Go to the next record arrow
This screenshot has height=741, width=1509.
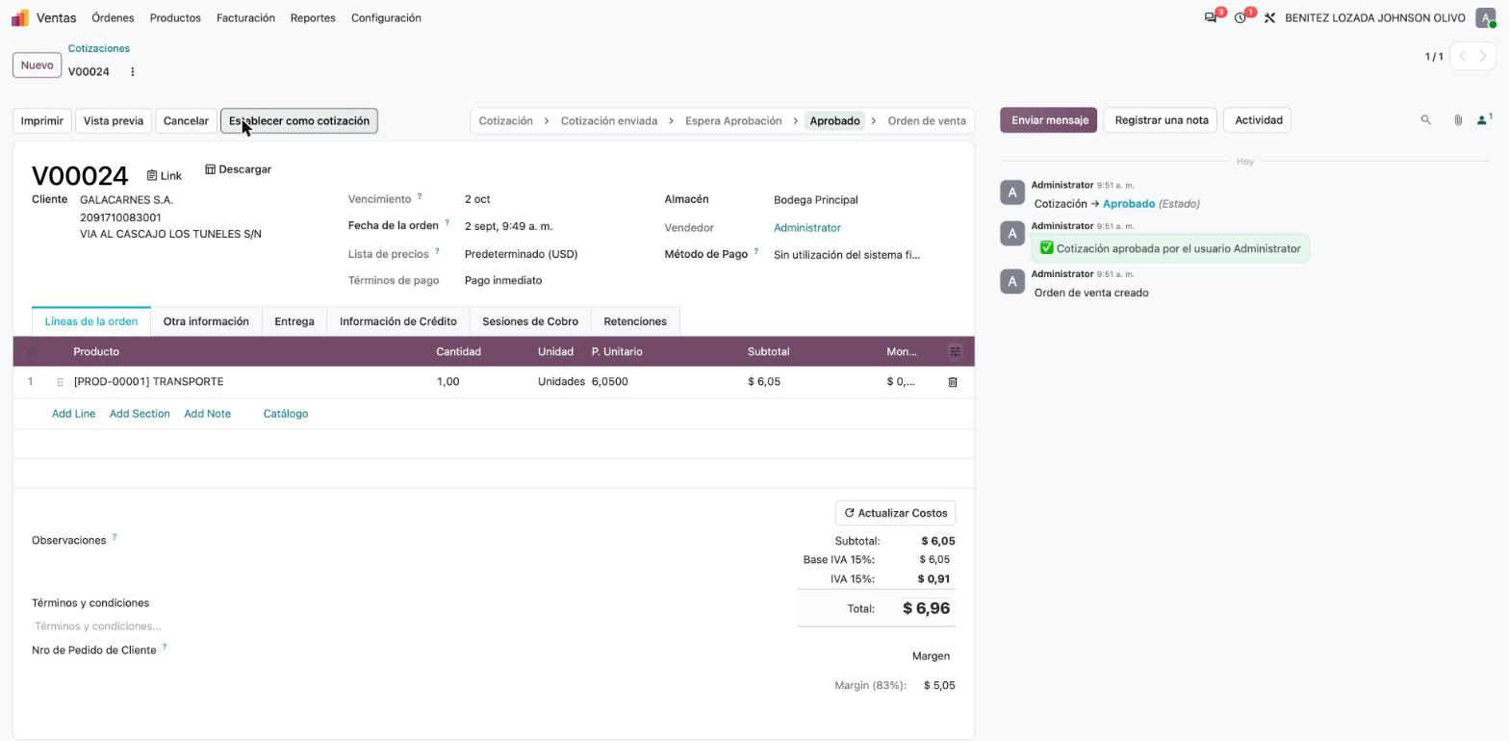[x=1483, y=57]
